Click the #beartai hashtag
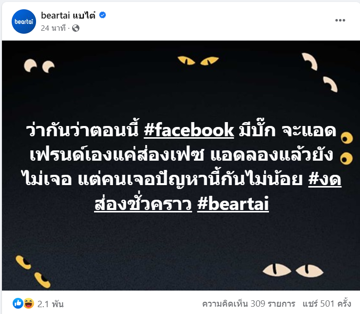This screenshot has height=314, width=360. point(233,204)
